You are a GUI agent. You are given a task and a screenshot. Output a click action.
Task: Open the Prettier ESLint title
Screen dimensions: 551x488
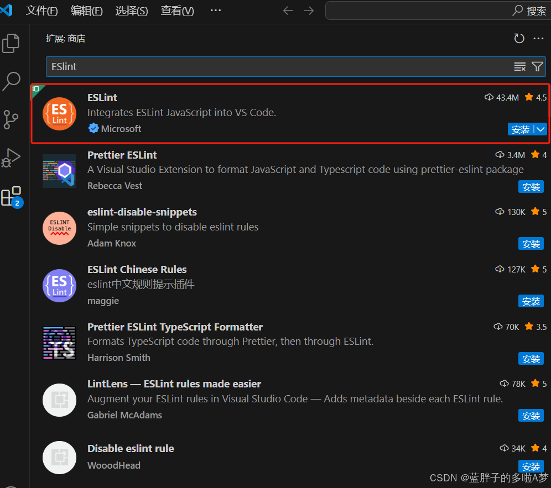click(122, 155)
